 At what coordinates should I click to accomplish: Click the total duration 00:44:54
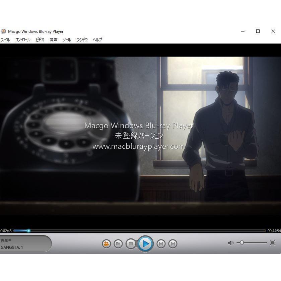(x=274, y=231)
